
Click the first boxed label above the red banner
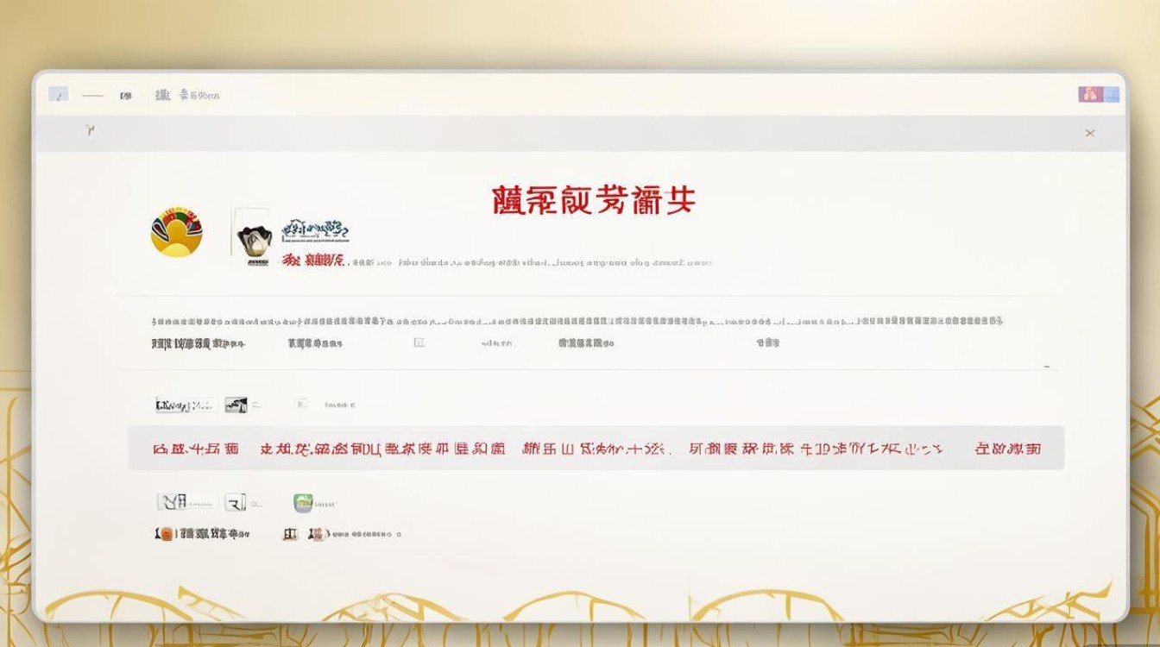[185, 405]
